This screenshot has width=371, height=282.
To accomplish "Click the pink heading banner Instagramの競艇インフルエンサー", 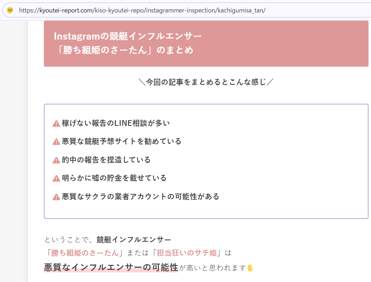I will (x=206, y=43).
